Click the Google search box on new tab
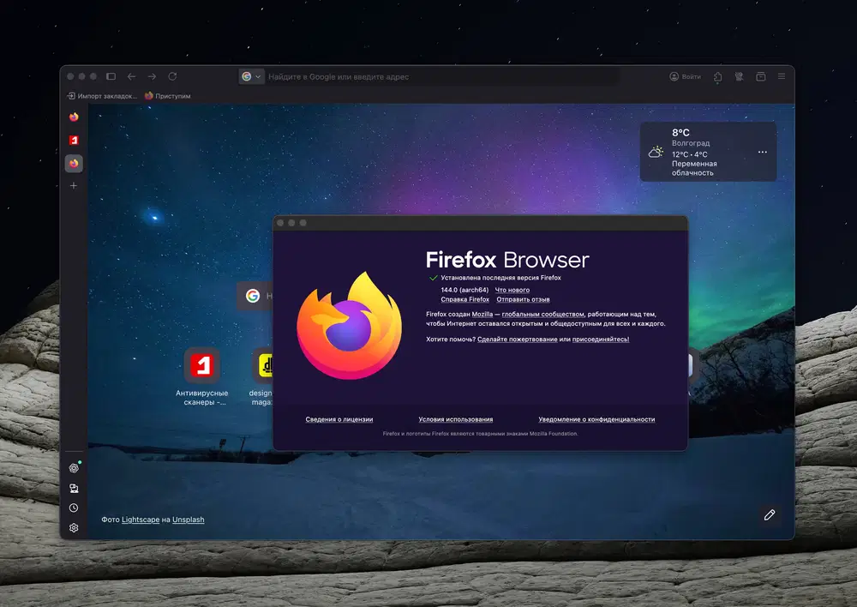 [x=255, y=296]
